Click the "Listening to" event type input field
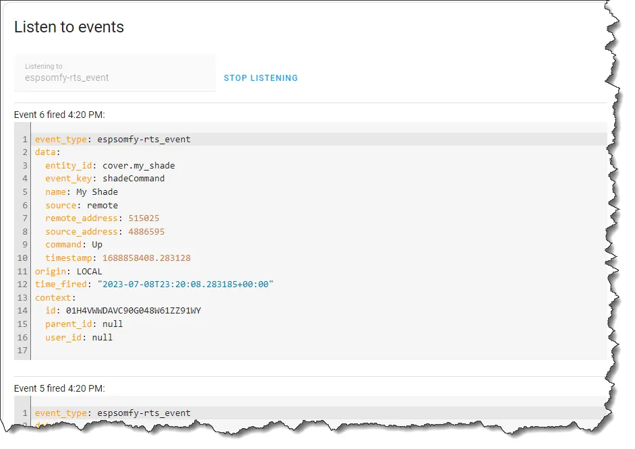The image size is (635, 449). 115,72
